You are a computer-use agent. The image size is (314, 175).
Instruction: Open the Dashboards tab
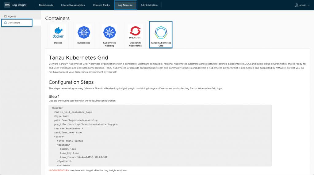46,5
